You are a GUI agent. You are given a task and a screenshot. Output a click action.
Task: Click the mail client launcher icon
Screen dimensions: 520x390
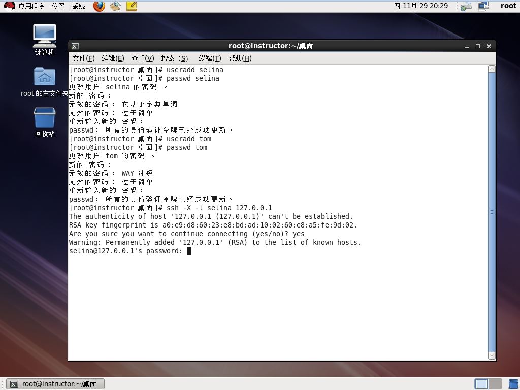tap(115, 6)
